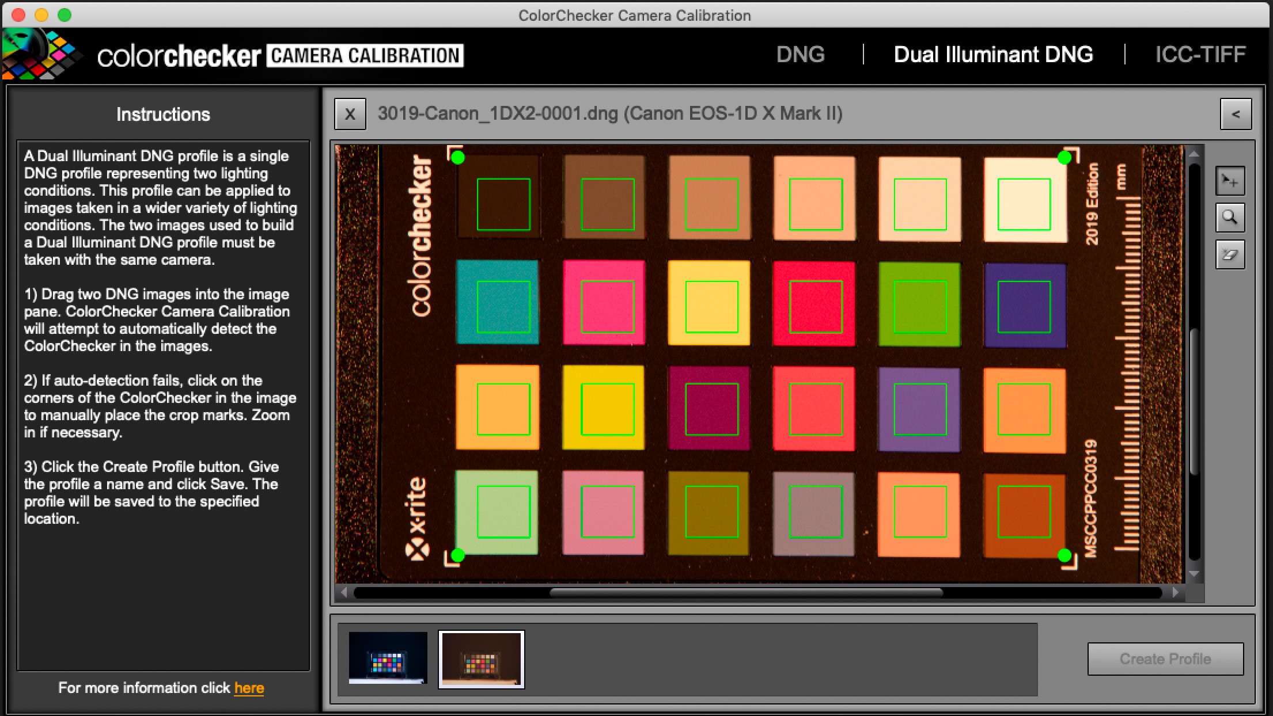Click the horizontal scrollbar right arrow
Image resolution: width=1273 pixels, height=716 pixels.
click(x=1176, y=592)
